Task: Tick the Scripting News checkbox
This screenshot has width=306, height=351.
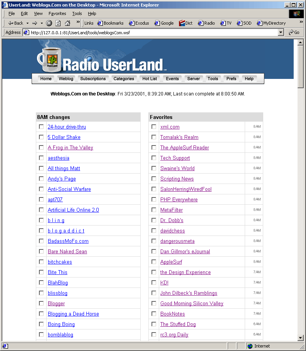Action: (x=154, y=179)
